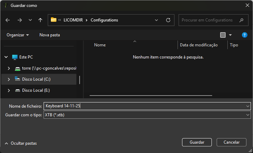Click Nova pasta to create folder

[x=49, y=35]
